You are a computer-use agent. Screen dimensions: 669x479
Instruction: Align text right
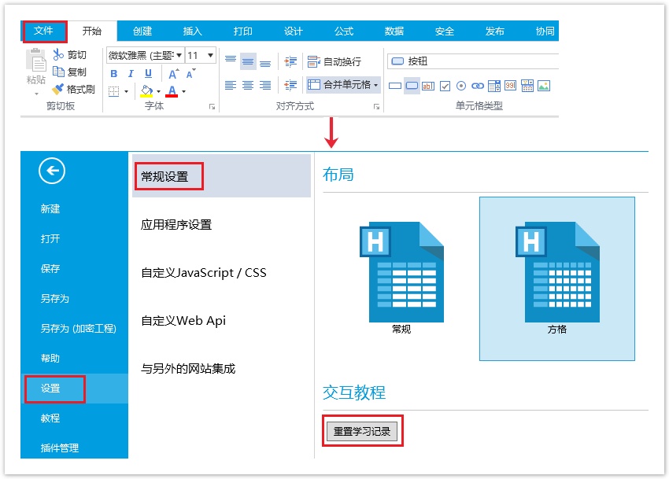pyautogui.click(x=265, y=85)
